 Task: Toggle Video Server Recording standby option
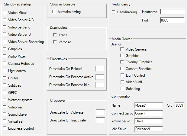5,42
